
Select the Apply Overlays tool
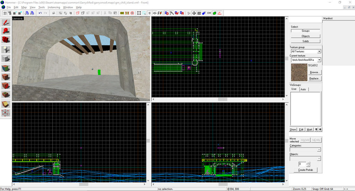pyautogui.click(x=6, y=95)
